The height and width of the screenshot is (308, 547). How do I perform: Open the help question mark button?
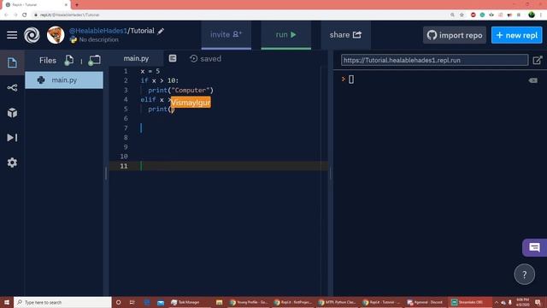tap(524, 275)
